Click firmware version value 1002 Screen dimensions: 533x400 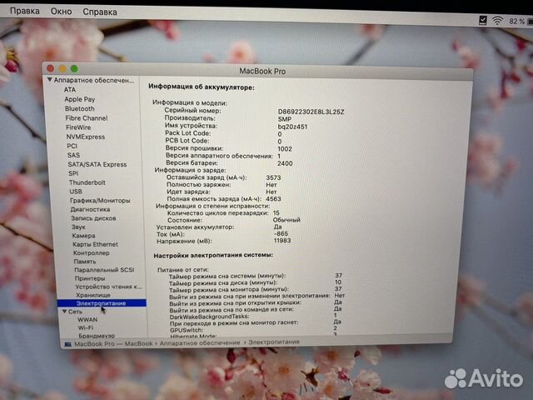(285, 149)
